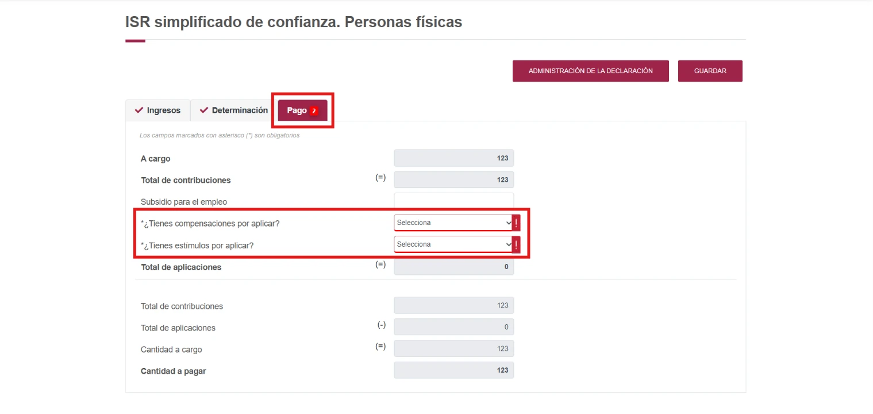
Task: Switch to the Ingresos tab
Action: pyautogui.click(x=158, y=110)
